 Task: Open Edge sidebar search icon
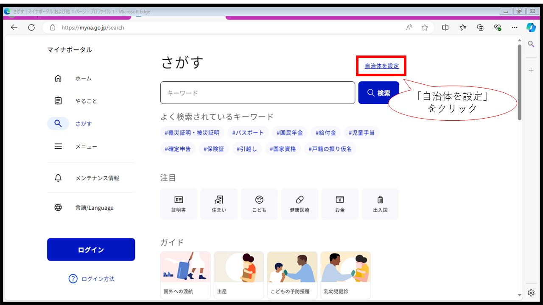pos(531,44)
